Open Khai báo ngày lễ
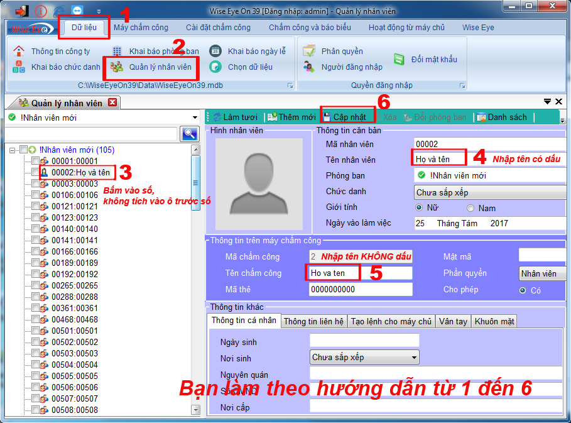This screenshot has width=571, height=423. coord(248,52)
